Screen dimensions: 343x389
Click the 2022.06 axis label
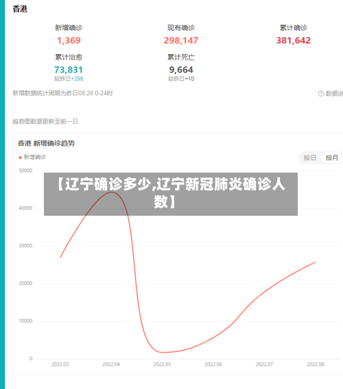213,364
